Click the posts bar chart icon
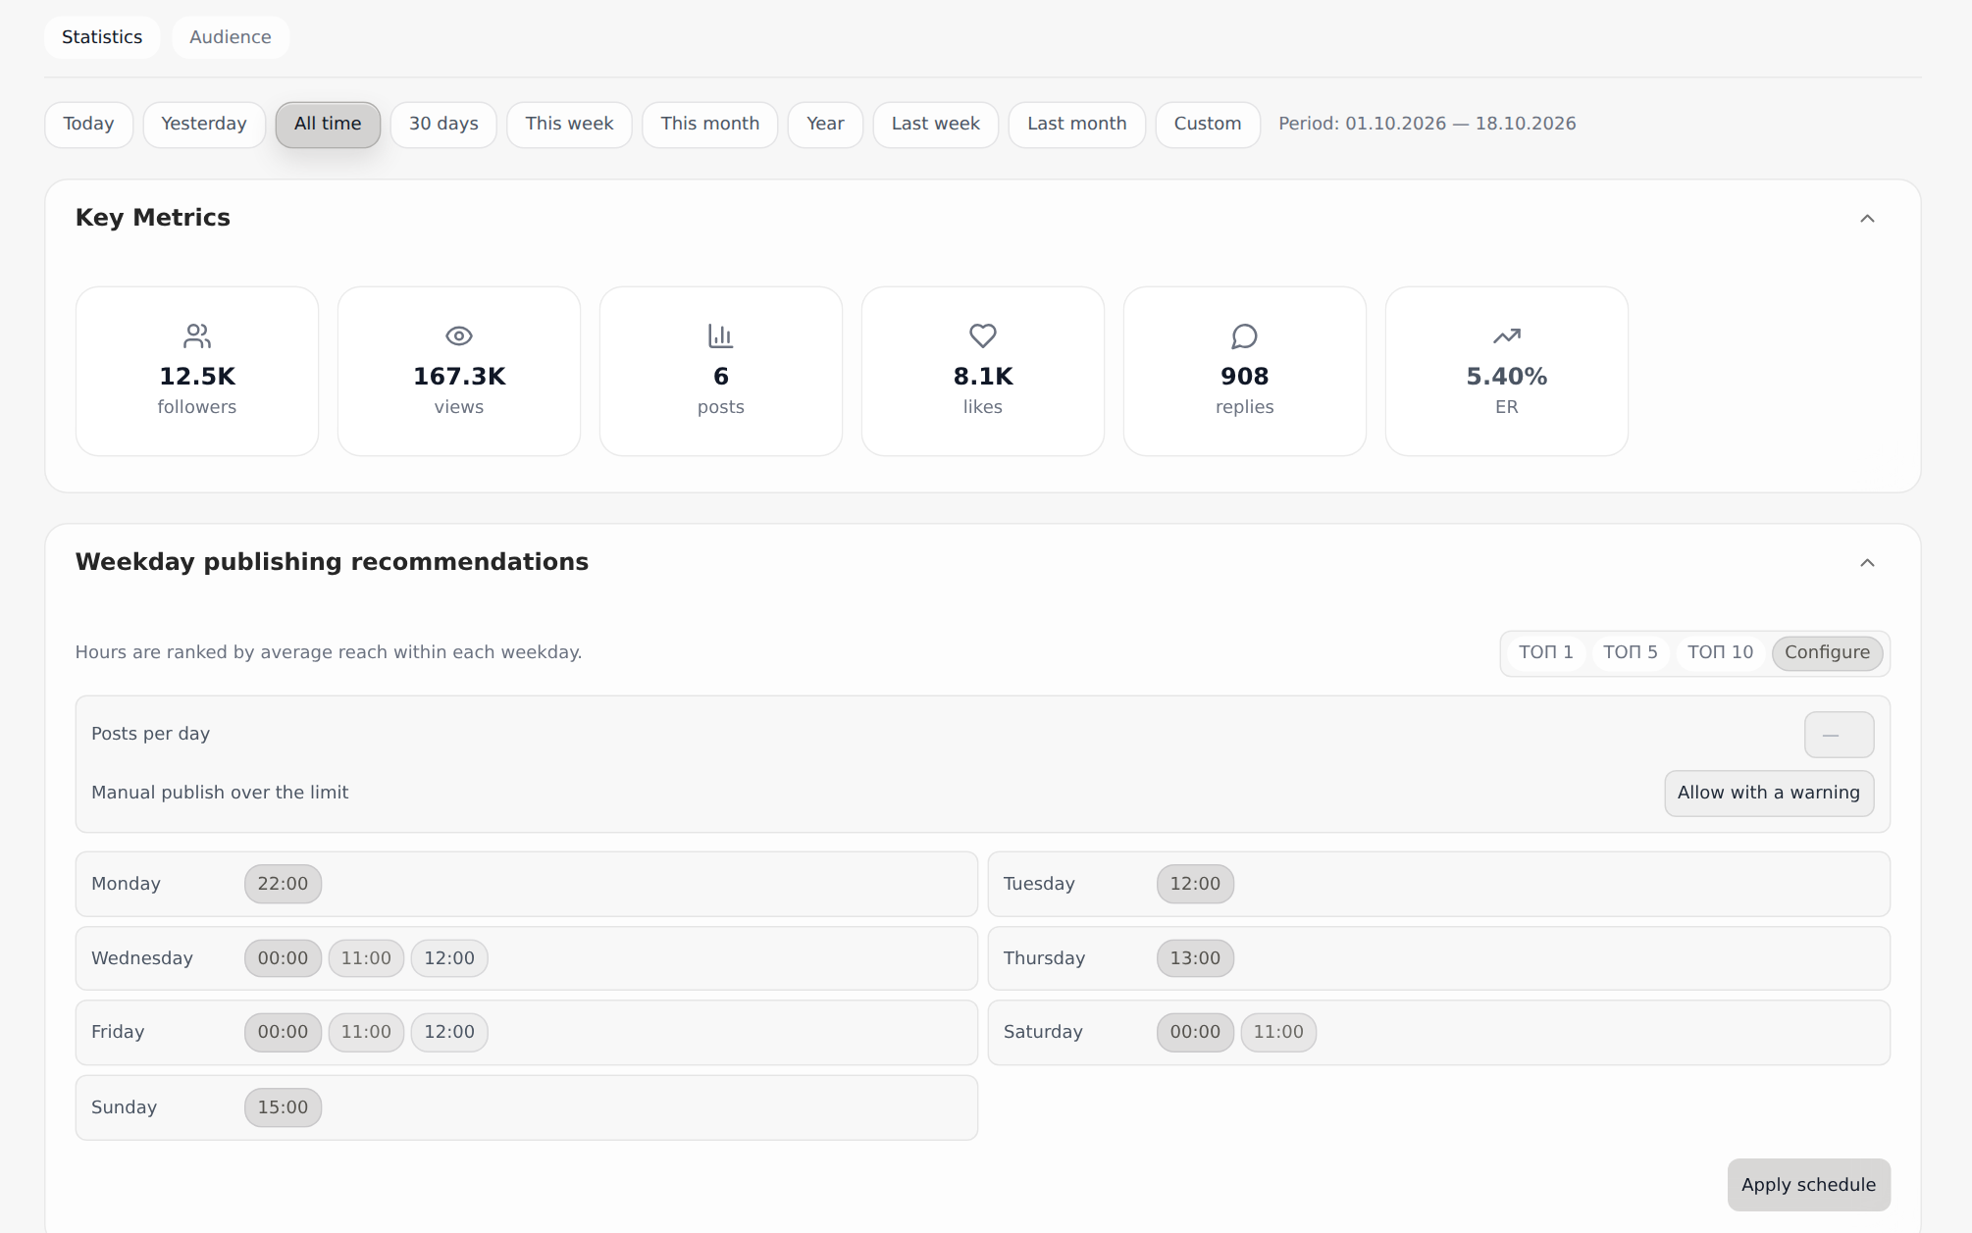The width and height of the screenshot is (1972, 1233). click(x=721, y=336)
